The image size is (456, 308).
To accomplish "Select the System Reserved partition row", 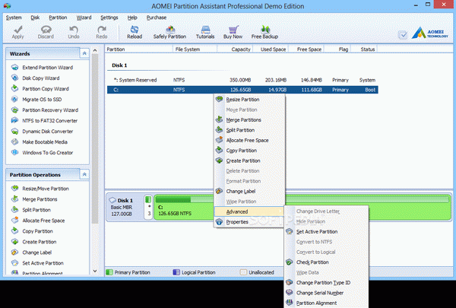I will pos(242,80).
